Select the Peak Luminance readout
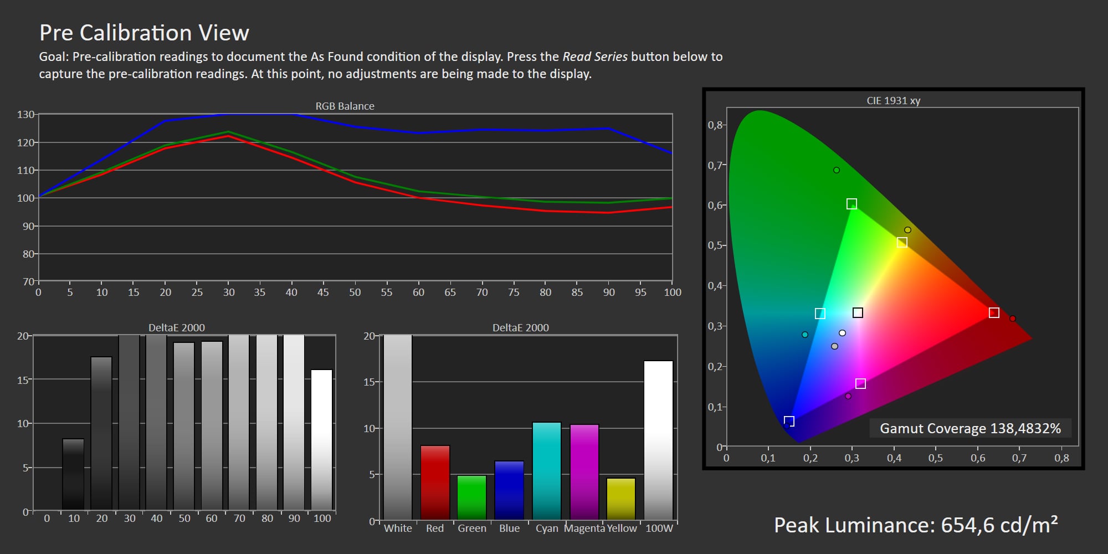Screen dimensions: 1108x554 (916, 525)
